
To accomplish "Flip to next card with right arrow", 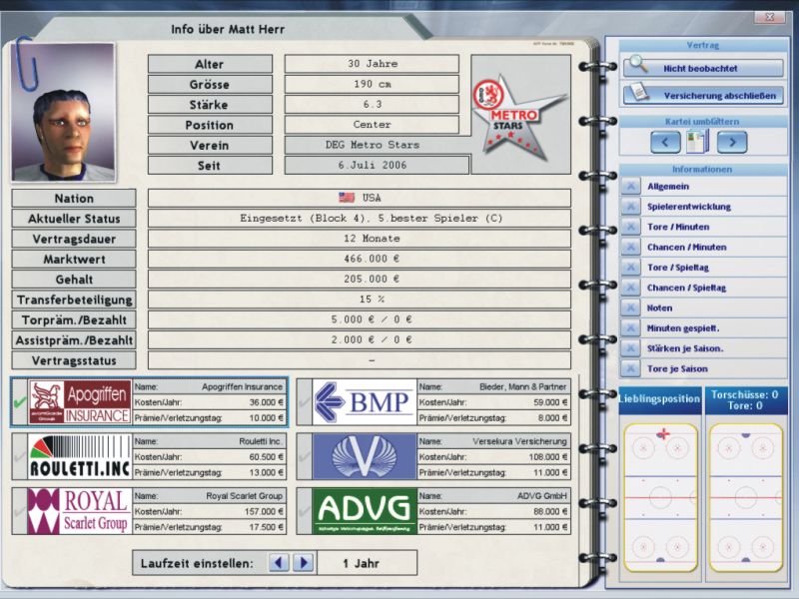I will [732, 142].
